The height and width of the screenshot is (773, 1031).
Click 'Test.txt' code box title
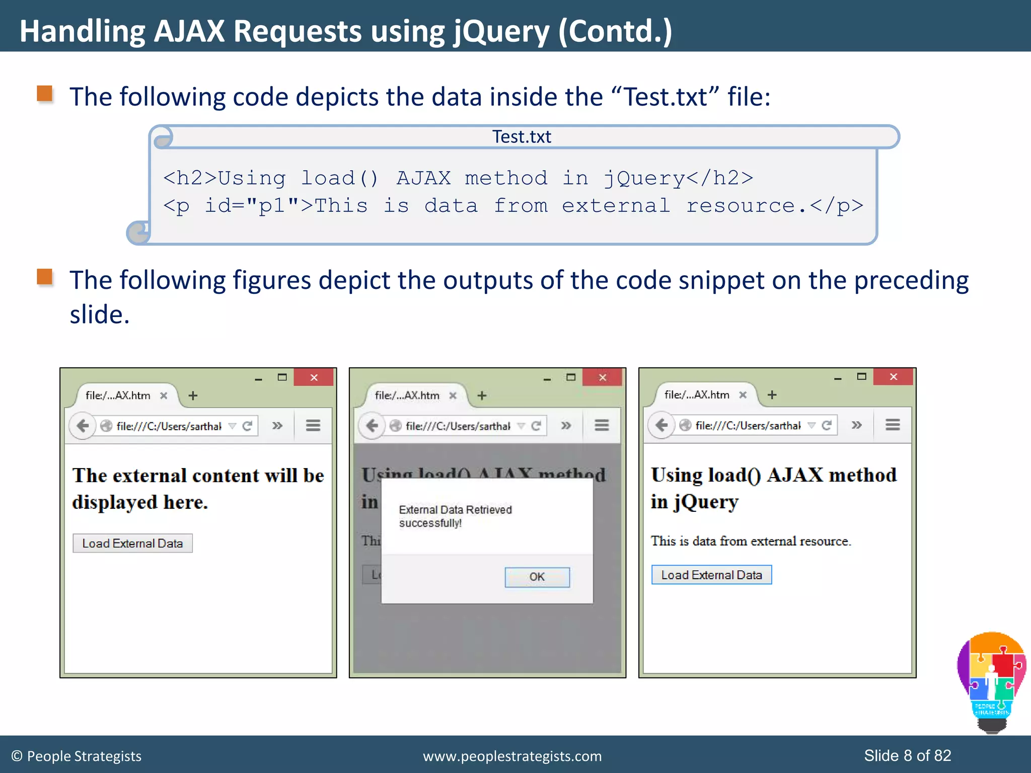point(522,136)
